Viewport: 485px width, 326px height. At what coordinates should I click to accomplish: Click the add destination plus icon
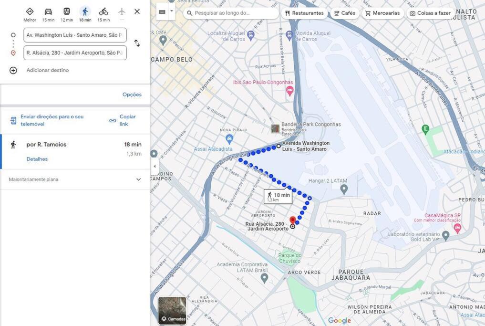[x=13, y=70]
